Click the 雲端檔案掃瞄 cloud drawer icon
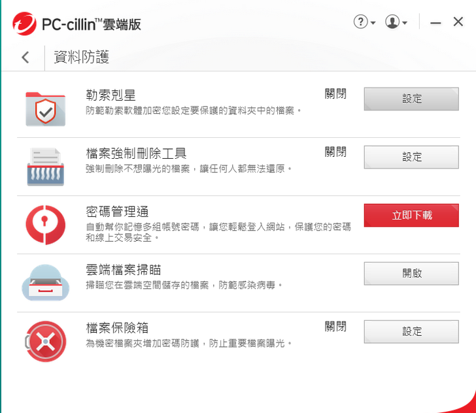The height and width of the screenshot is (413, 476). (46, 282)
